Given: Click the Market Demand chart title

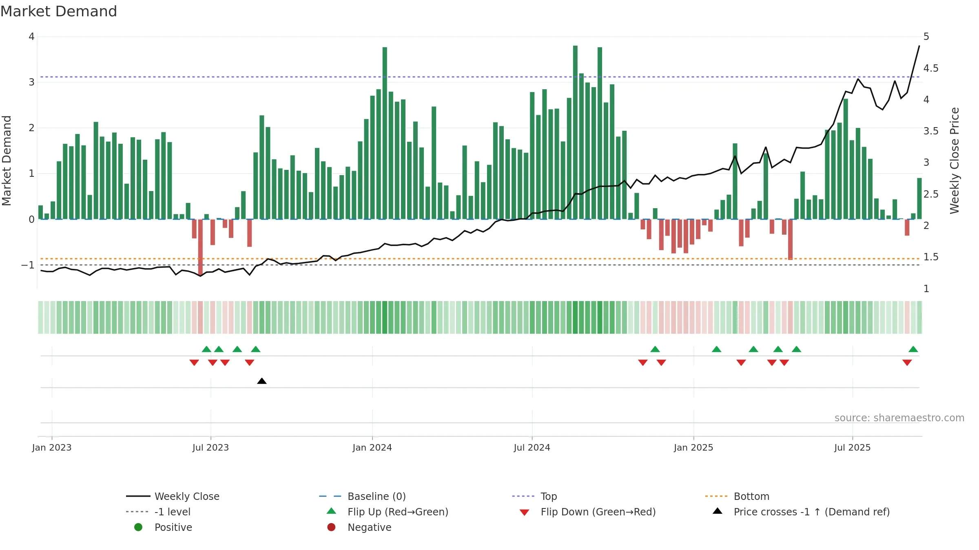Looking at the screenshot, I should pyautogui.click(x=59, y=11).
